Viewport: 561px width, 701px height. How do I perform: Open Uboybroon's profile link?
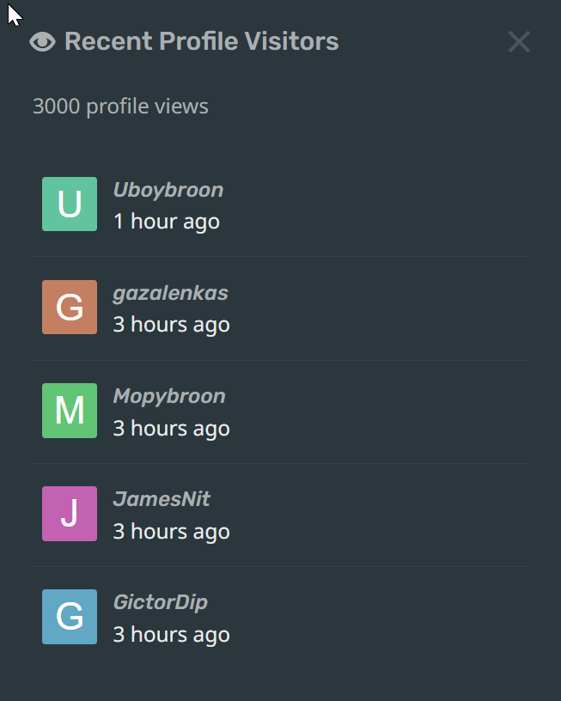pos(168,189)
